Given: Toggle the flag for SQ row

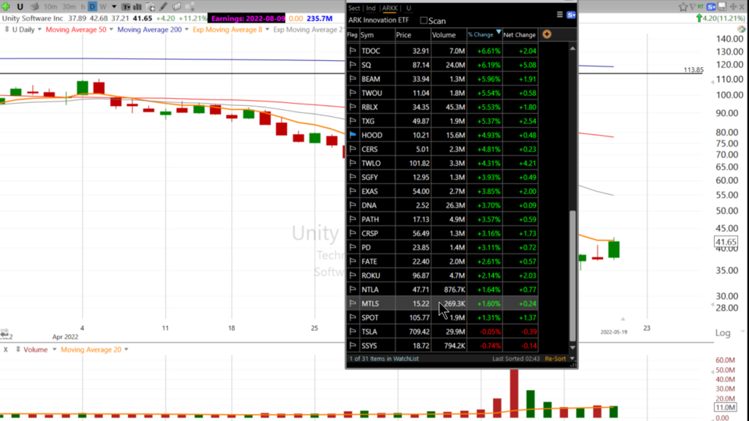Looking at the screenshot, I should 353,65.
